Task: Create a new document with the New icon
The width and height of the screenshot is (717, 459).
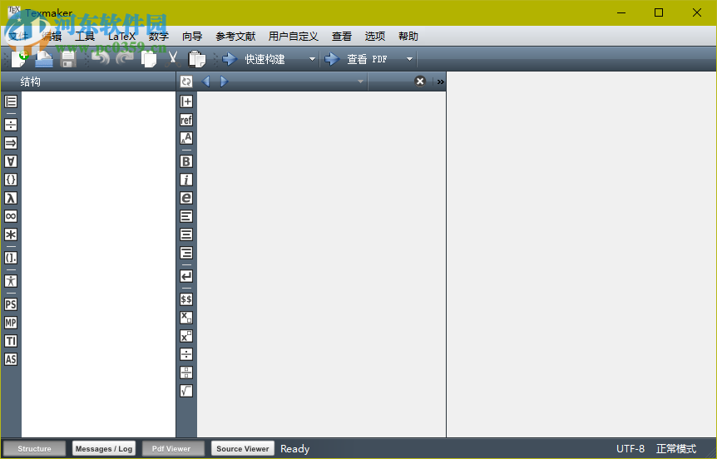Action: click(20, 59)
